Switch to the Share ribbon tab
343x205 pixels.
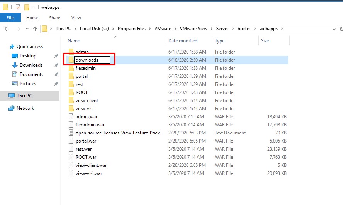(x=54, y=18)
